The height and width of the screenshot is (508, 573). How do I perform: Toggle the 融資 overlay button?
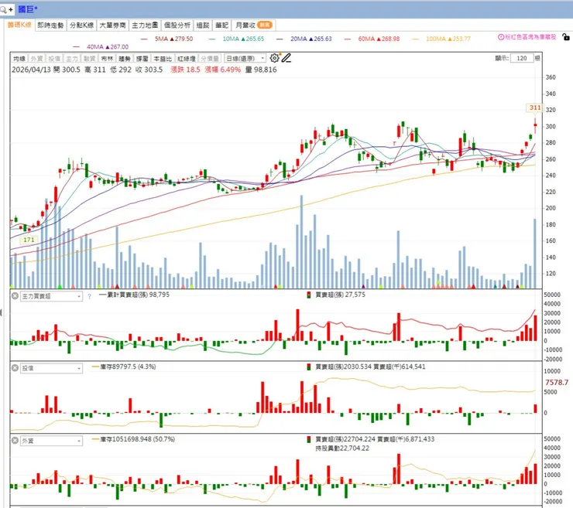click(89, 59)
